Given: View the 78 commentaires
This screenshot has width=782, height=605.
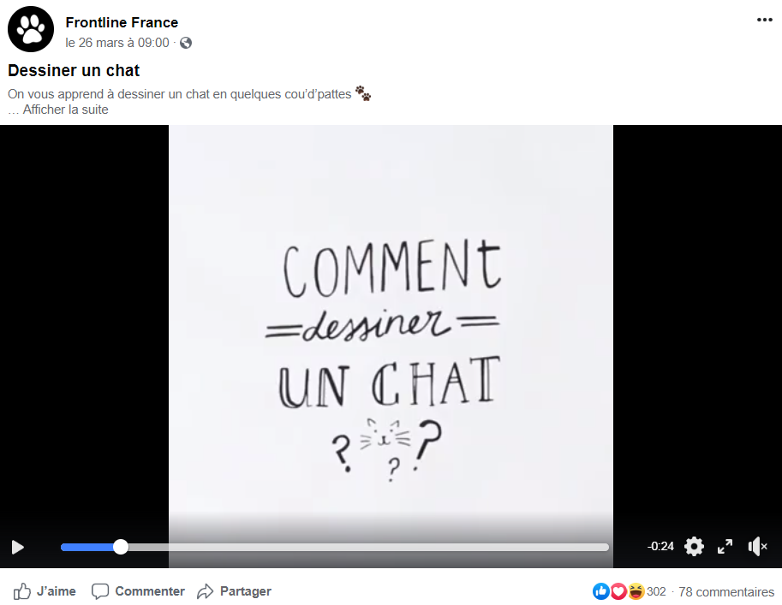Looking at the screenshot, I should [x=726, y=592].
